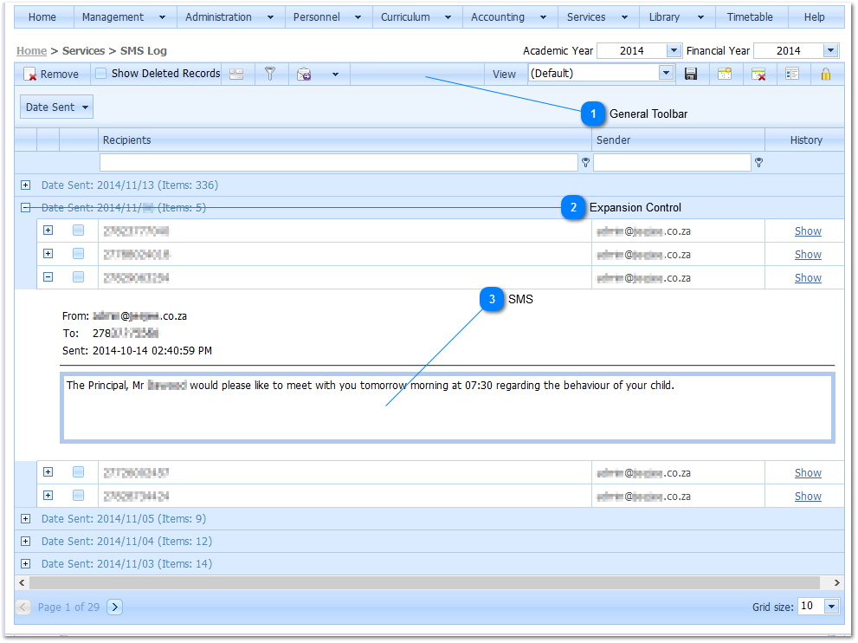858x643 pixels.
Task: Tick the checkbox of the fourth message row
Action: click(78, 472)
